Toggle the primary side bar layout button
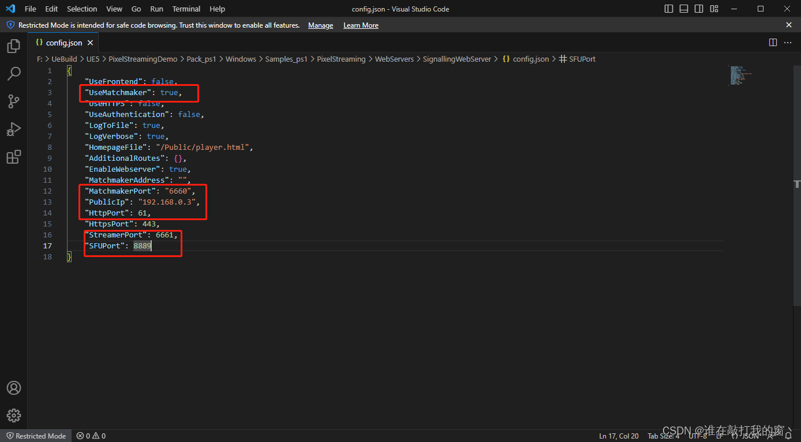Viewport: 801px width, 442px height. coord(669,9)
